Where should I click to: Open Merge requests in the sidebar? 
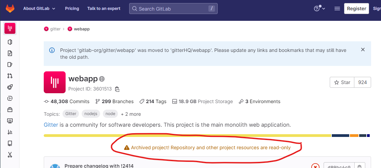click(10, 76)
